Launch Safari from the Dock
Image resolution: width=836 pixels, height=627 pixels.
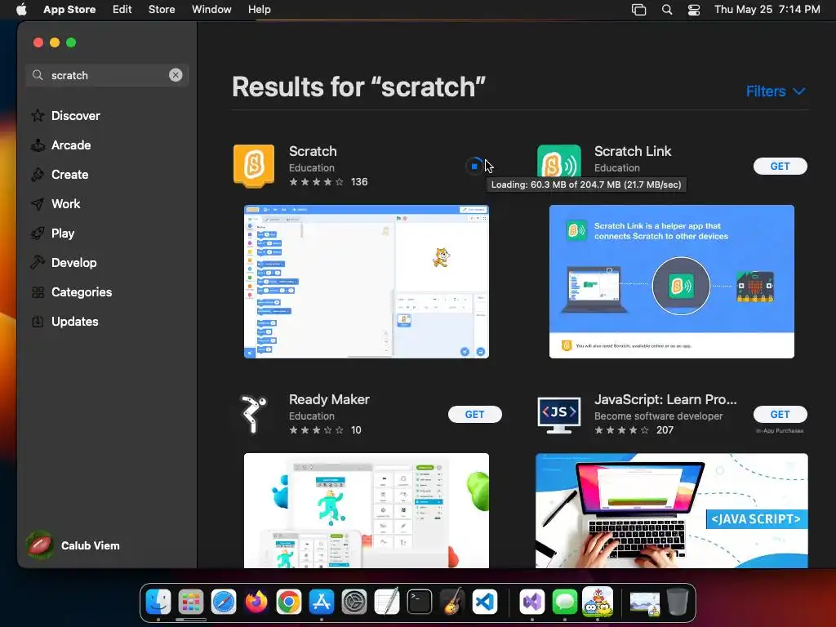pos(224,602)
